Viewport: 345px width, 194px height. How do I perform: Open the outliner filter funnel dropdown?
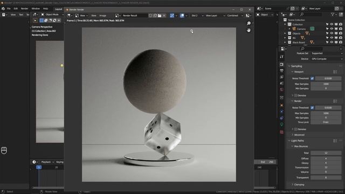(x=334, y=15)
